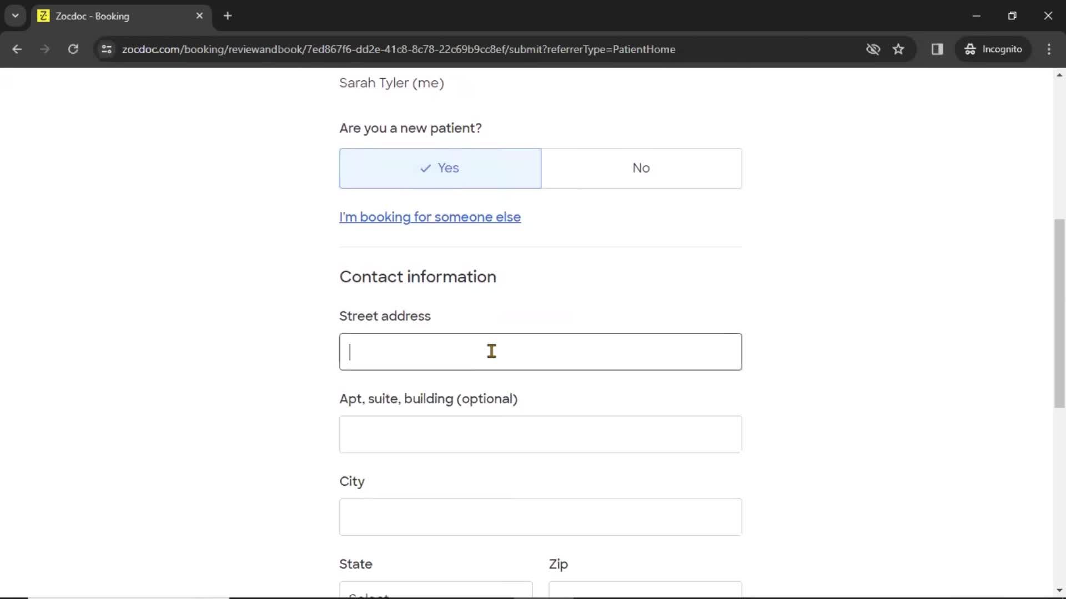Click the address bar URL
The width and height of the screenshot is (1066, 599).
tap(399, 49)
